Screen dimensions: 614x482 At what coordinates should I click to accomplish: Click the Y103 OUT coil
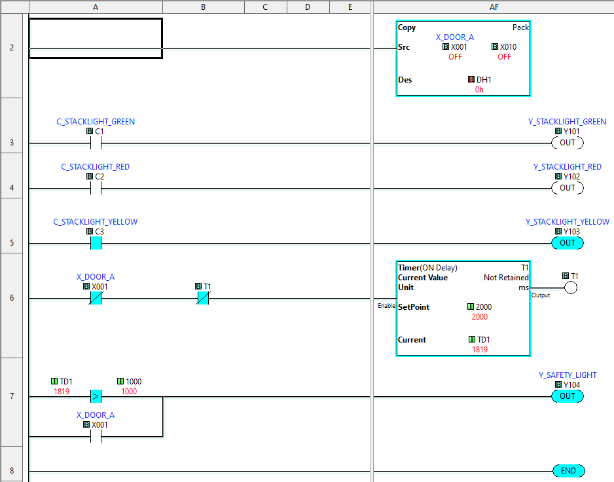[x=568, y=243]
